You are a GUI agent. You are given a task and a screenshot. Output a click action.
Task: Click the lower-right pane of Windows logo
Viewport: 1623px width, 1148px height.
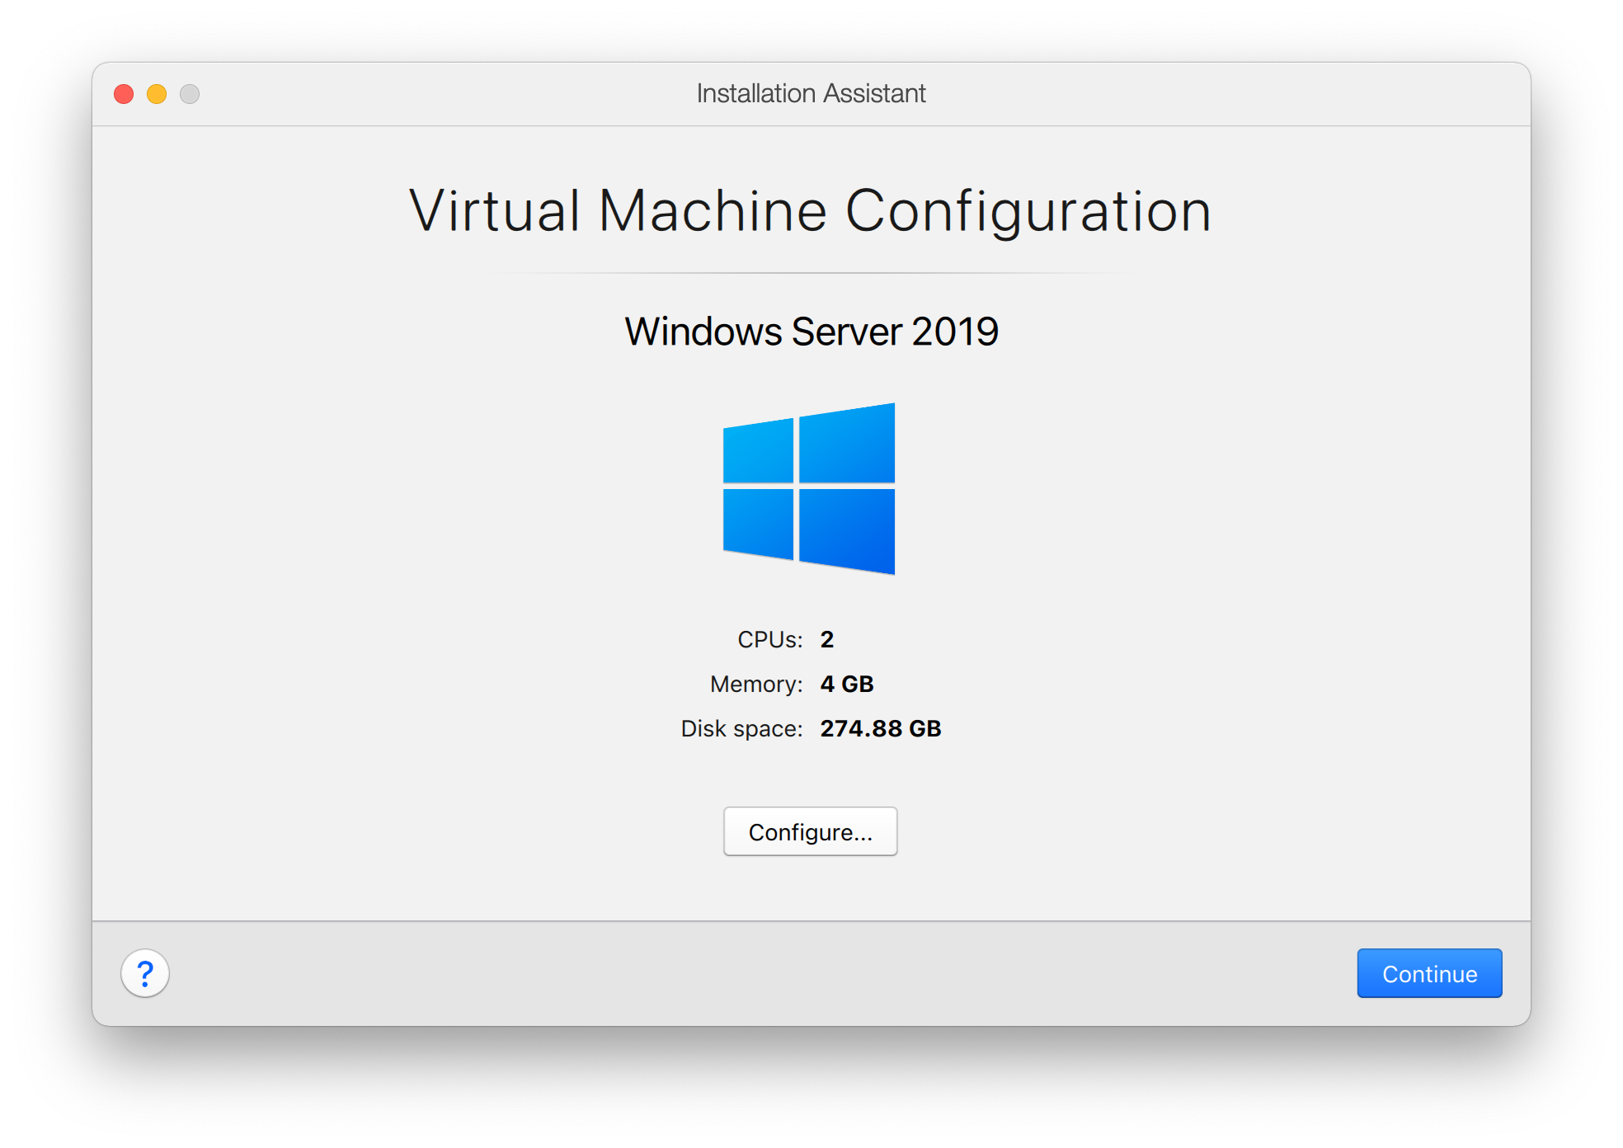[x=847, y=529]
